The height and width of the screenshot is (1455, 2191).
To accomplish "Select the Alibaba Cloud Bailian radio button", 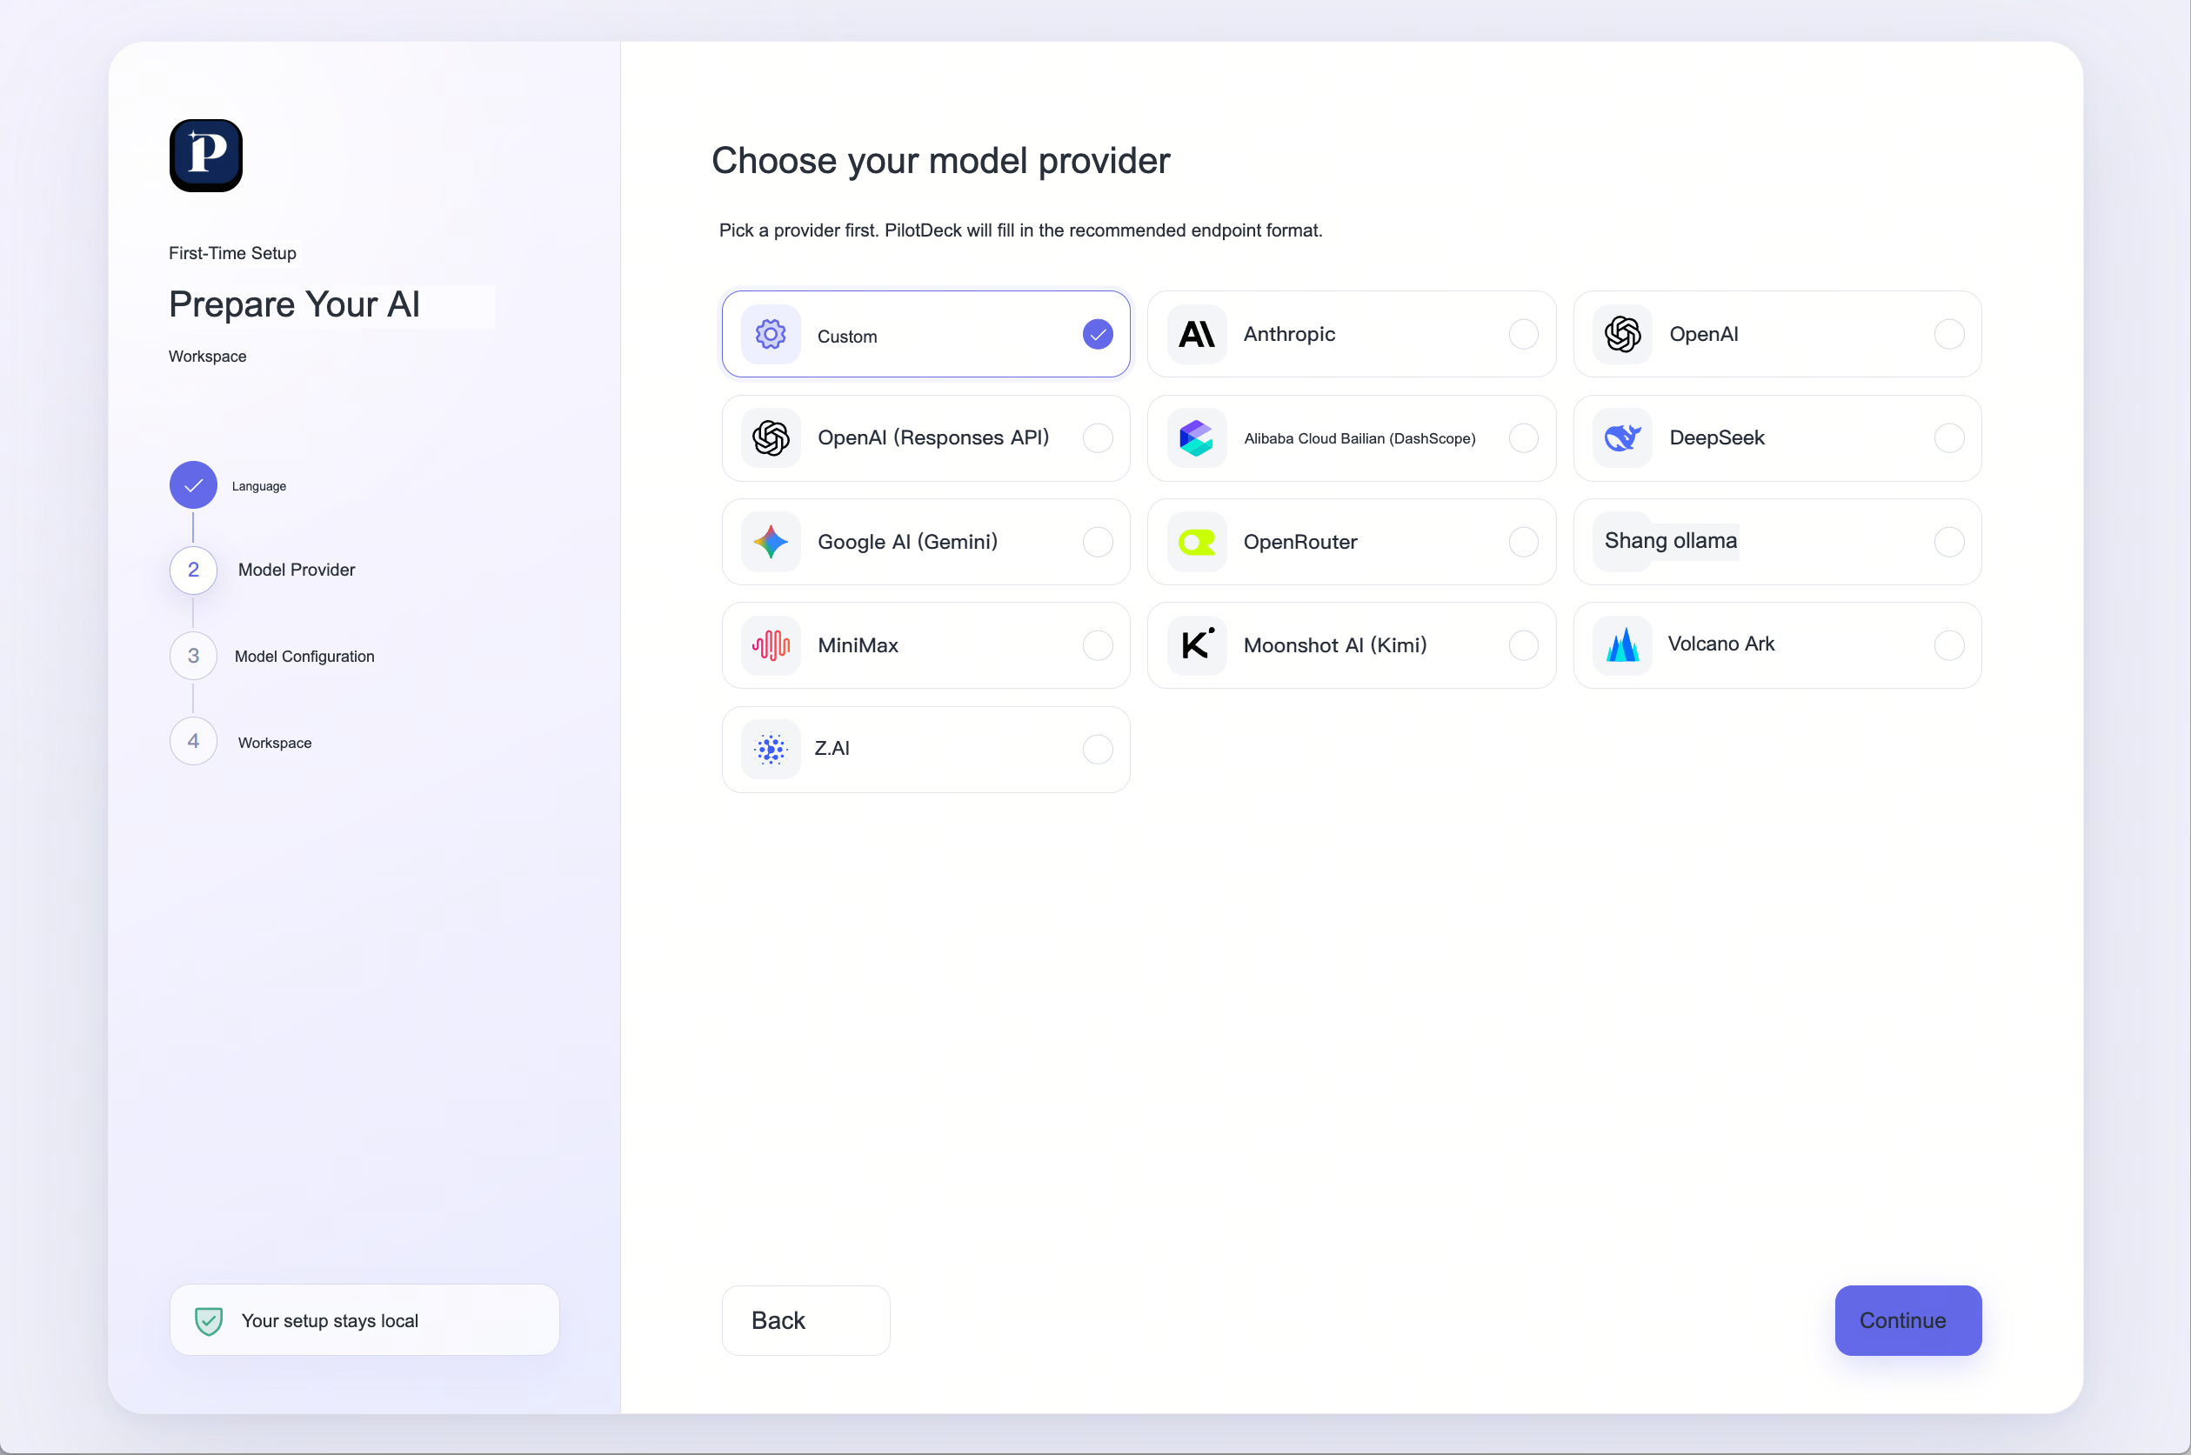I will [x=1523, y=438].
